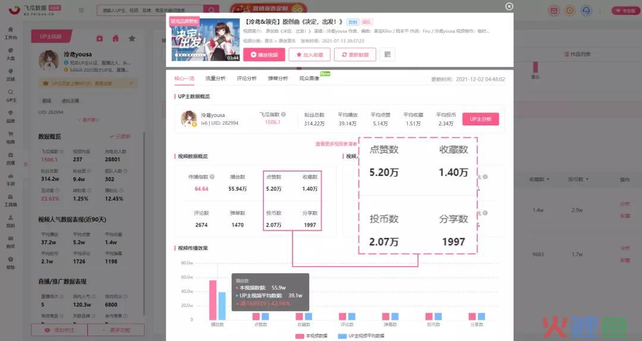Click 添加关注 button
The height and width of the screenshot is (341, 642).
click(59, 330)
